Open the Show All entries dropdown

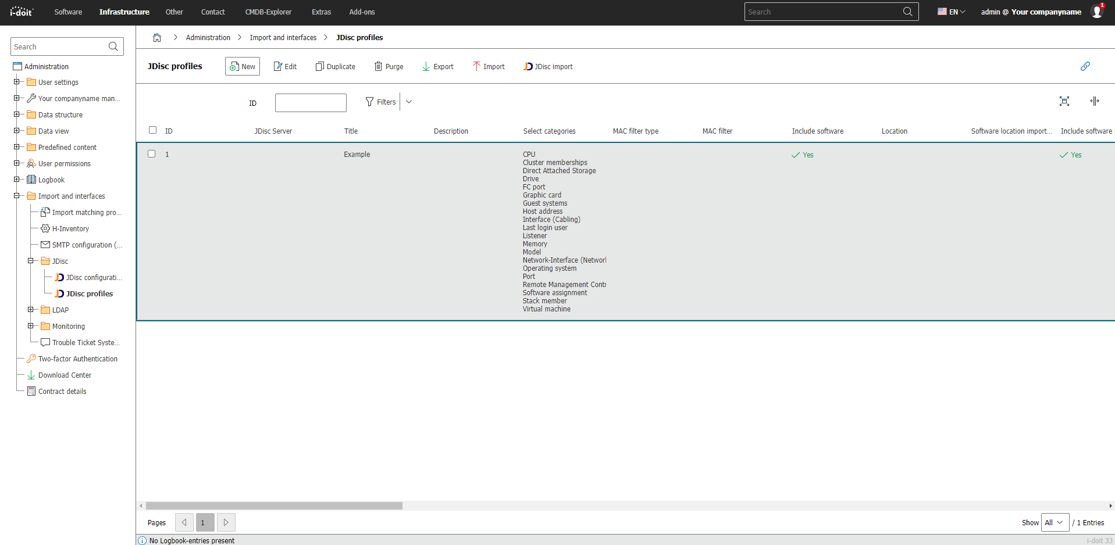1055,522
